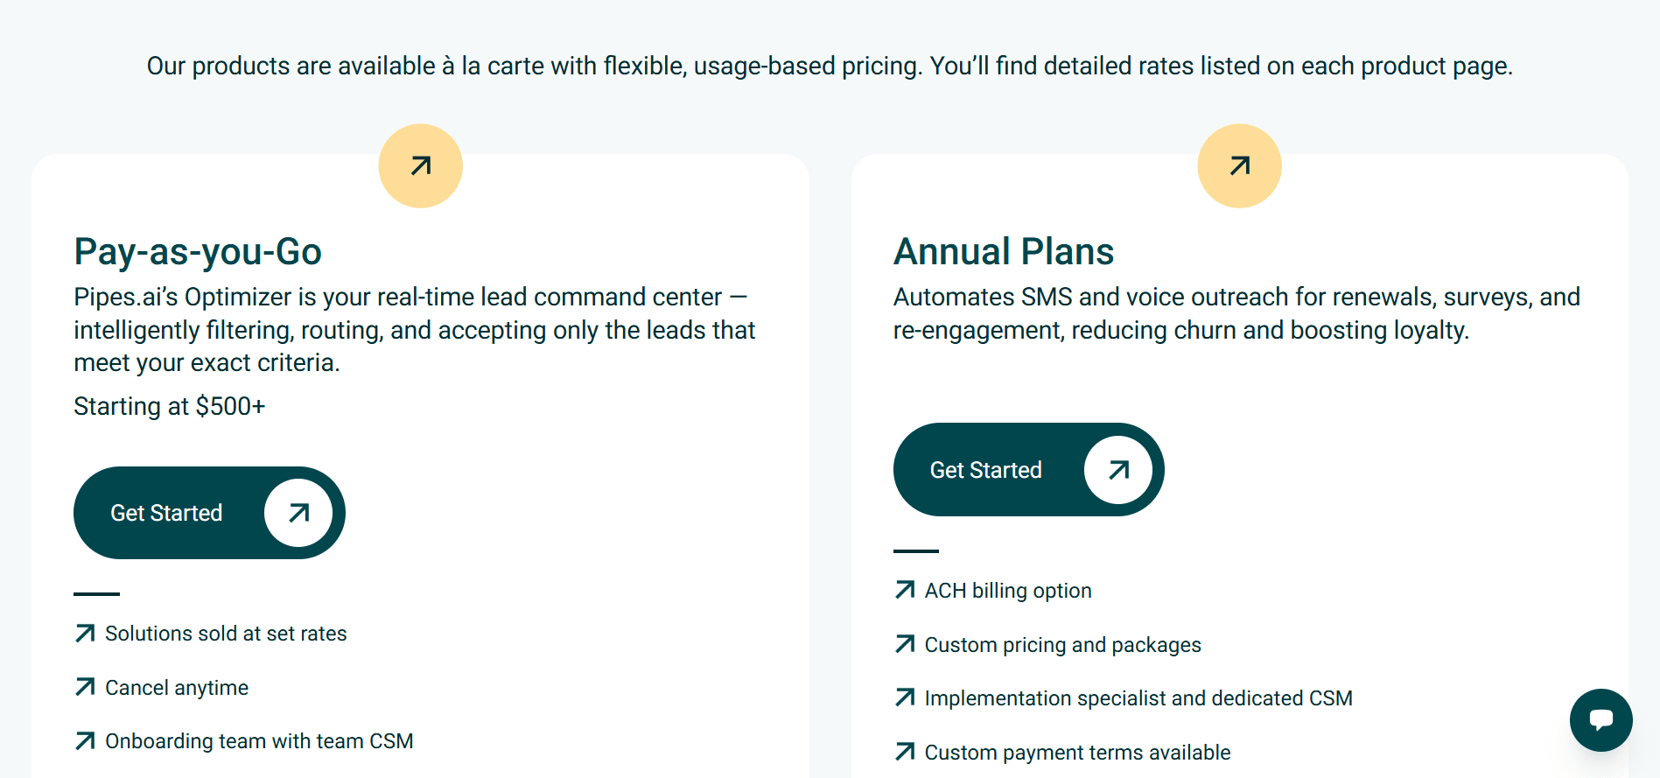Click the Cancel anytime feature text
Viewport: 1660px width, 778px height.
[x=177, y=688]
